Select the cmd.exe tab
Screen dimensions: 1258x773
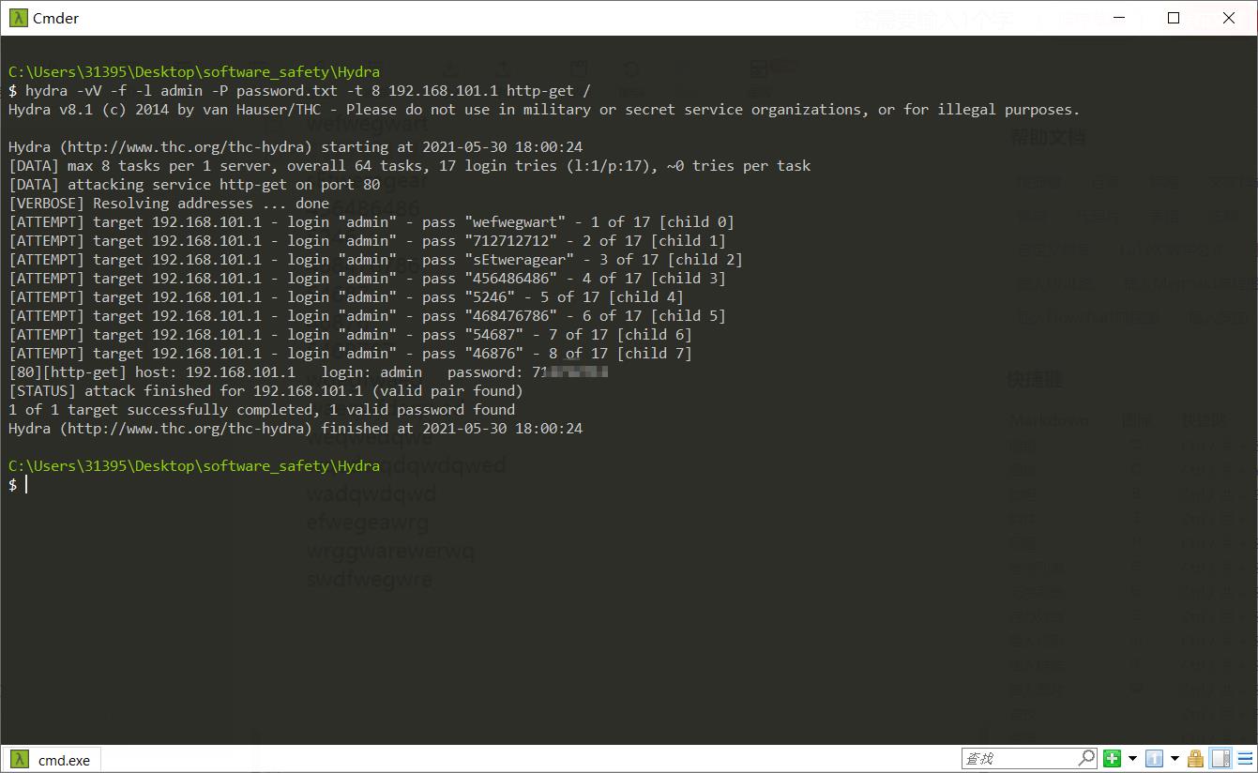tap(52, 760)
